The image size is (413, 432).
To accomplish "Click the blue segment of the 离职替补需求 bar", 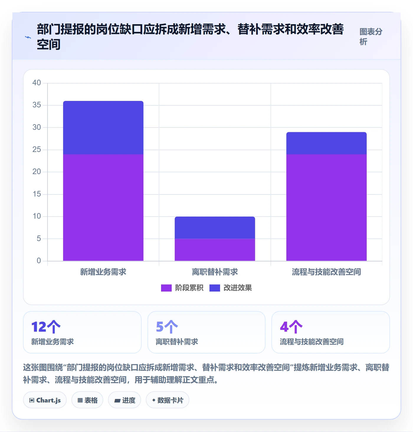I will [x=215, y=228].
